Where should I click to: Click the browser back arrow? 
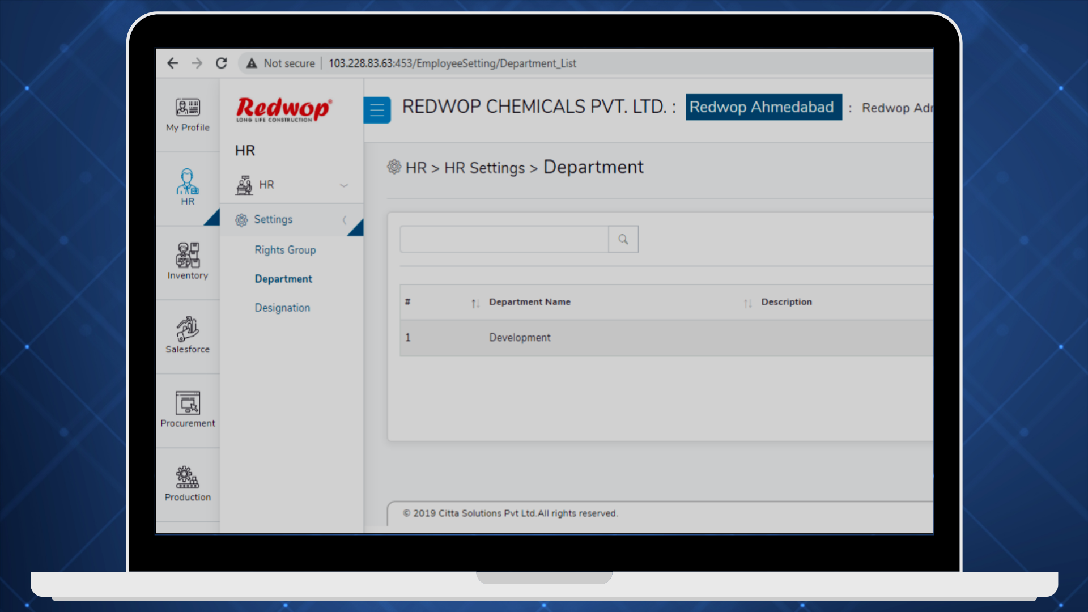click(173, 63)
